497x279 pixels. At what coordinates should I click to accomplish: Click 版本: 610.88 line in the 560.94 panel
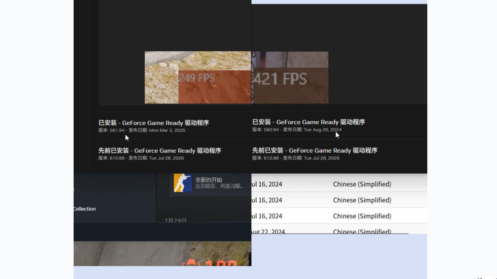coord(296,158)
